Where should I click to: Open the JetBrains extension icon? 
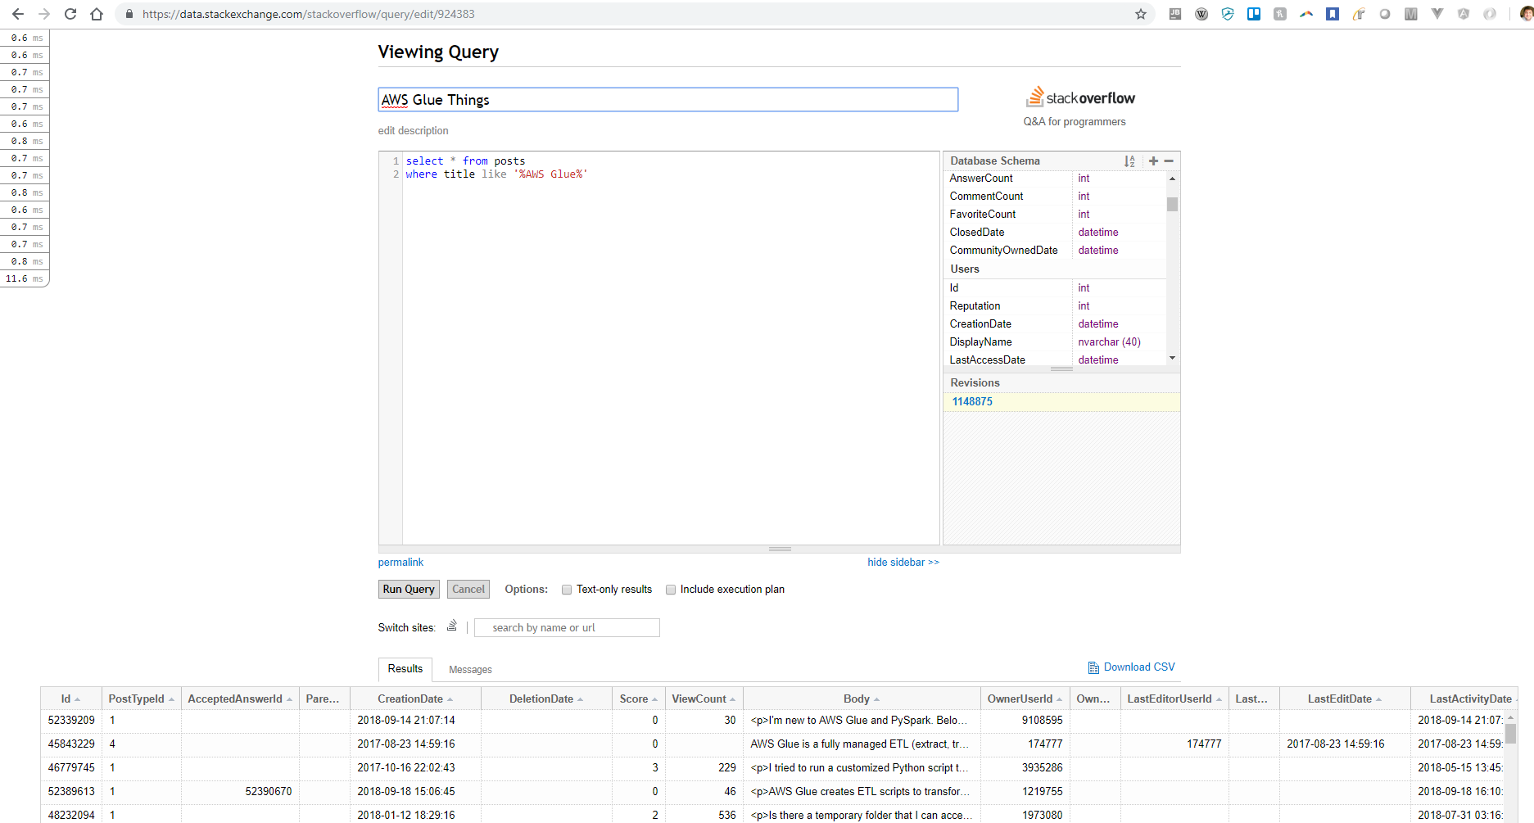tap(1175, 14)
